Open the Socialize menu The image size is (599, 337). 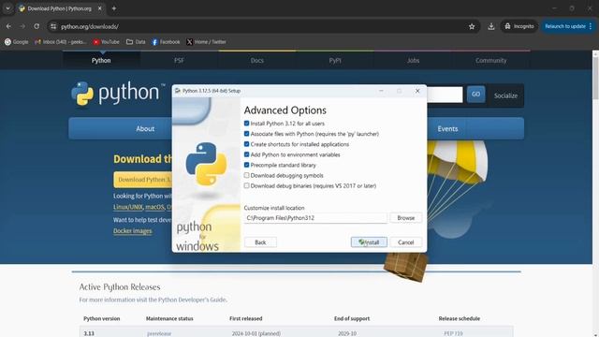[505, 95]
